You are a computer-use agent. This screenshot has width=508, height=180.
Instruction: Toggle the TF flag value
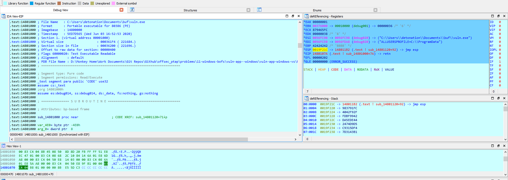point(500,66)
